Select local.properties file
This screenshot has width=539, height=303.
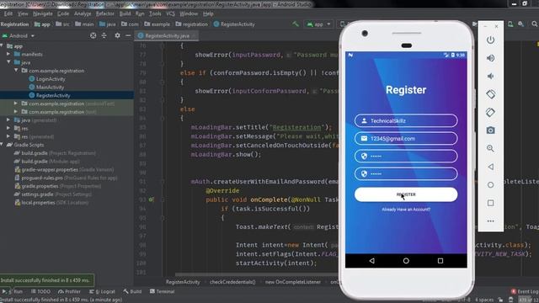tap(52, 202)
